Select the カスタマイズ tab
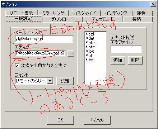Image resolution: width=158 pixels, height=129 pixels. (85, 13)
